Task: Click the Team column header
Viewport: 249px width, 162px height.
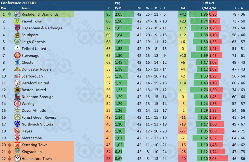Action: coord(26,8)
